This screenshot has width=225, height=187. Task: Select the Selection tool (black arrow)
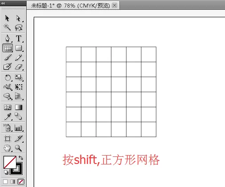(x=7, y=18)
